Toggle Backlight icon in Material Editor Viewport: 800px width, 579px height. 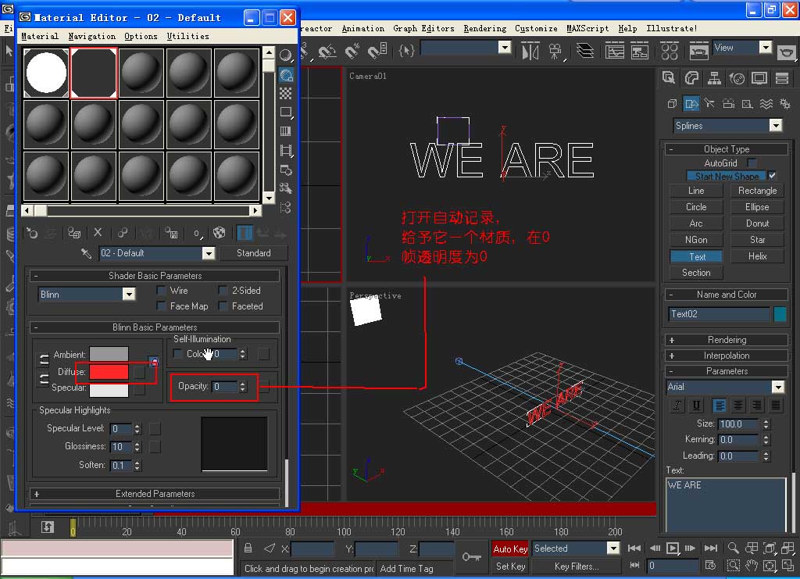click(x=286, y=75)
